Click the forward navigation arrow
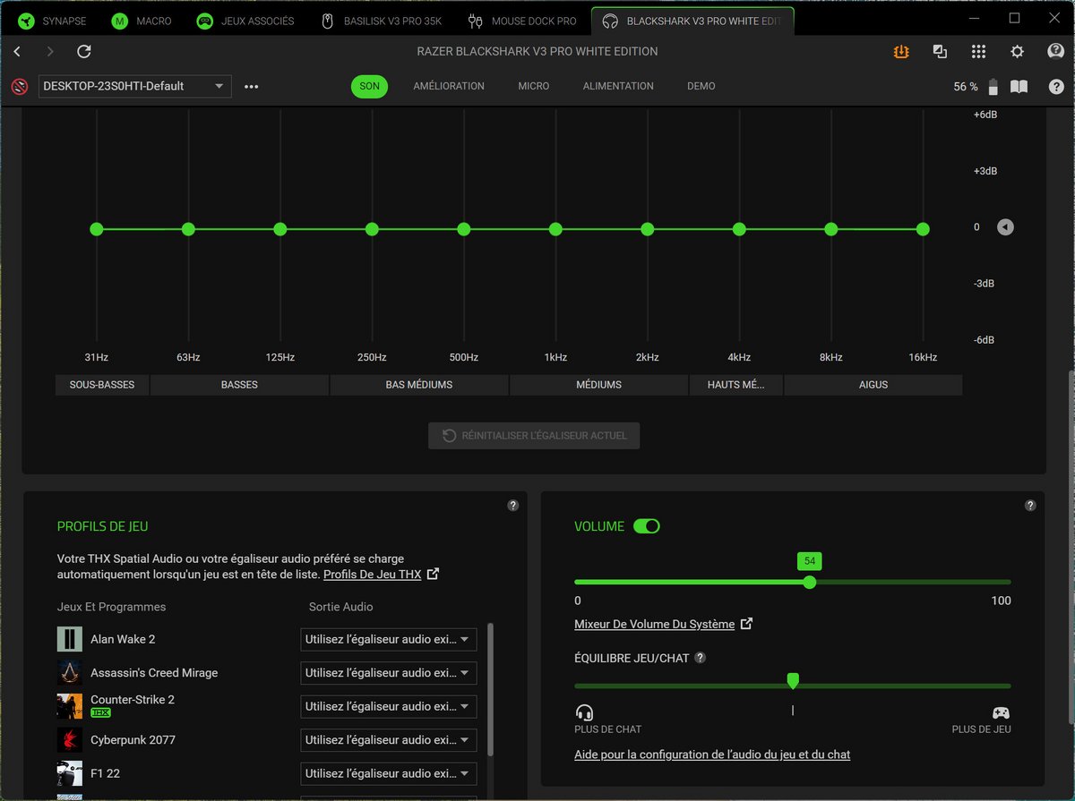The image size is (1075, 801). tap(50, 52)
